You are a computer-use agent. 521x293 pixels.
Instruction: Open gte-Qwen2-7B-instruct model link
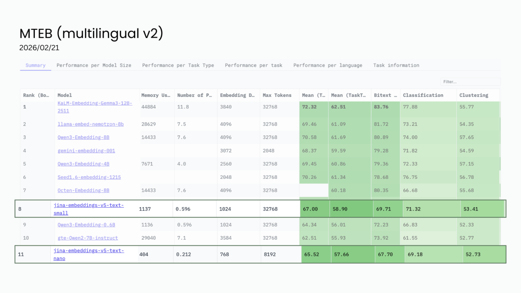(88, 238)
